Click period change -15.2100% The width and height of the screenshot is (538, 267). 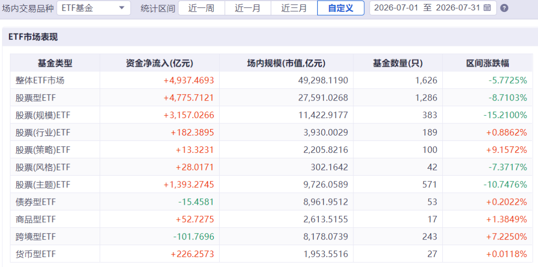(x=506, y=115)
